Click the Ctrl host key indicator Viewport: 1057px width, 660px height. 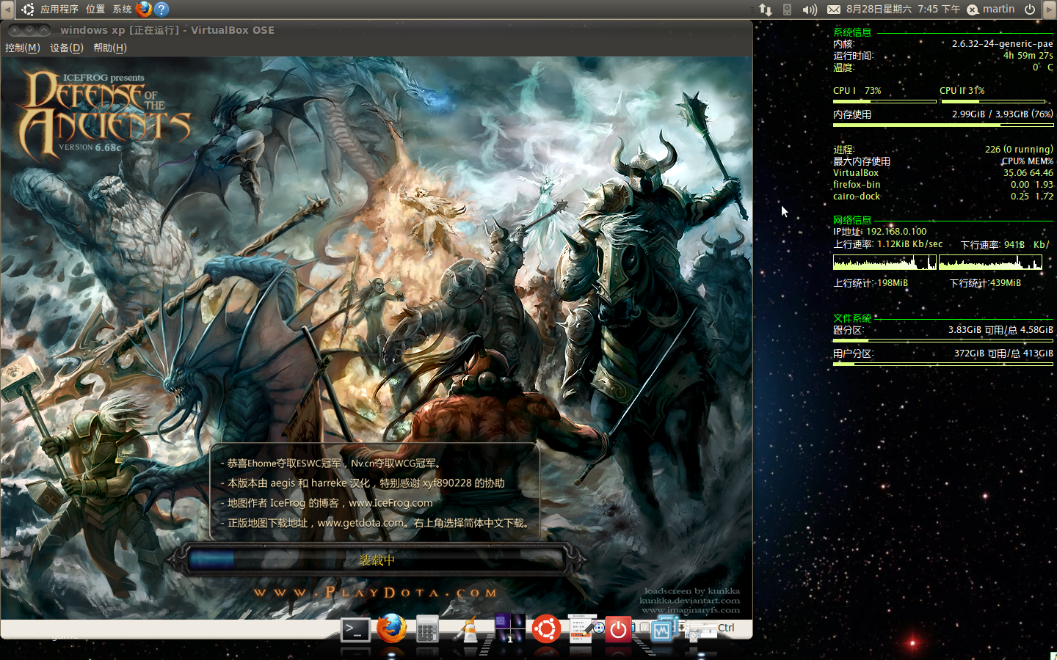click(726, 628)
